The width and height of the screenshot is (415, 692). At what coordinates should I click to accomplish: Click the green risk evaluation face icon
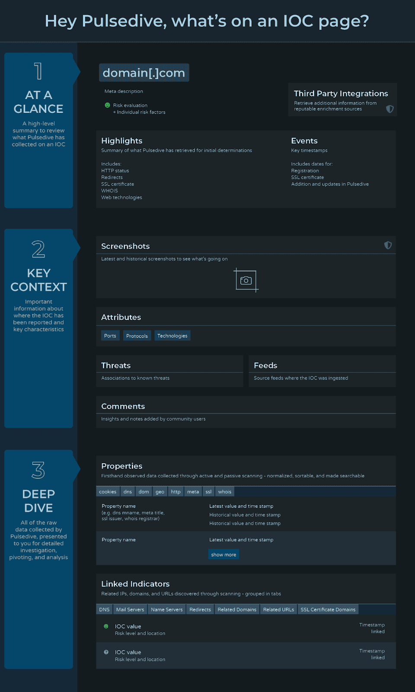pyautogui.click(x=107, y=105)
